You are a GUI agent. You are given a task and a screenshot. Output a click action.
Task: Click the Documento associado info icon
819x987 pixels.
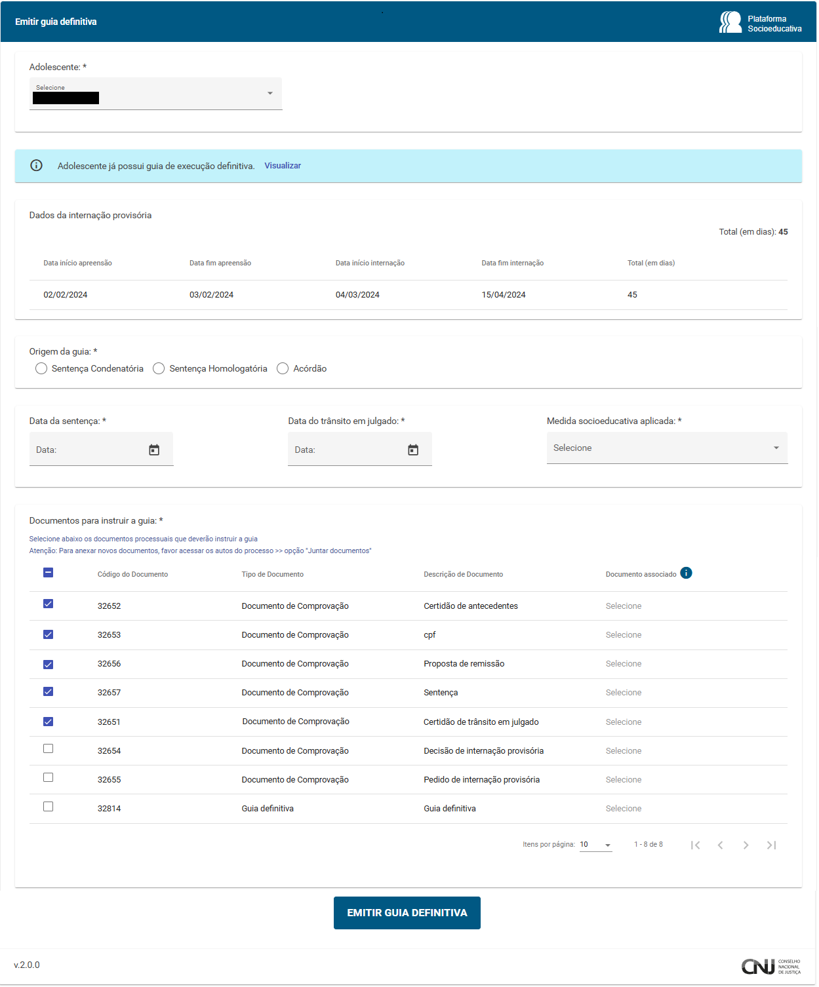pos(686,573)
